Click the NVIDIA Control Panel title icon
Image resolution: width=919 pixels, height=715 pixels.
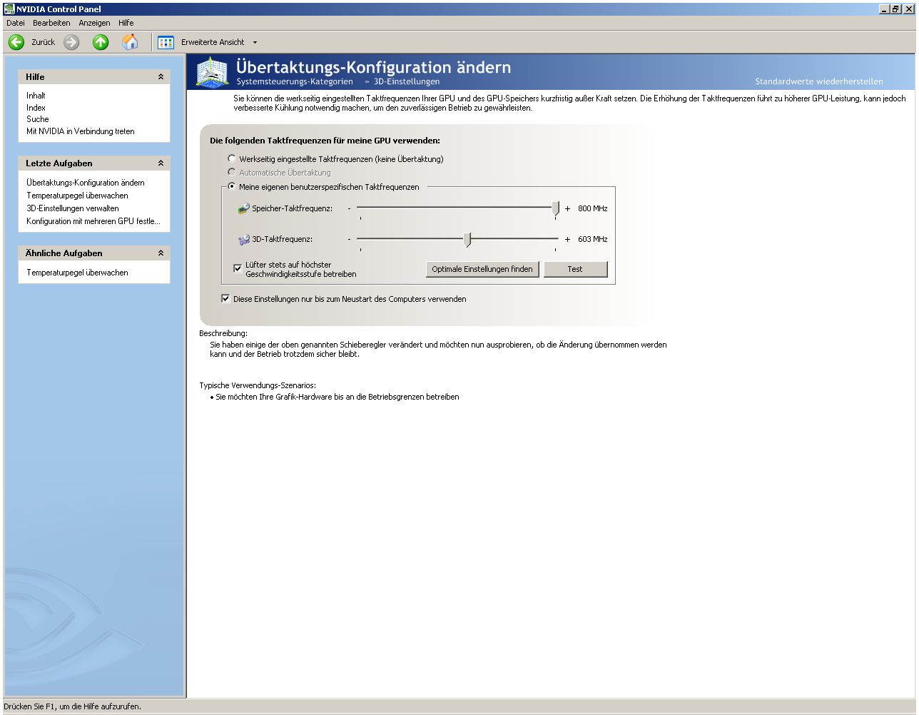click(9, 9)
